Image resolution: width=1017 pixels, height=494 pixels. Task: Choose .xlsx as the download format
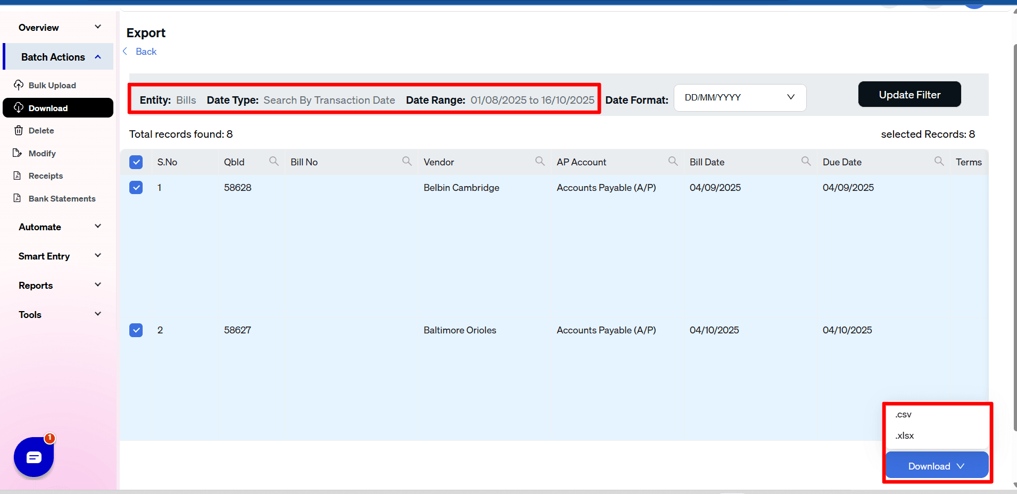(904, 436)
